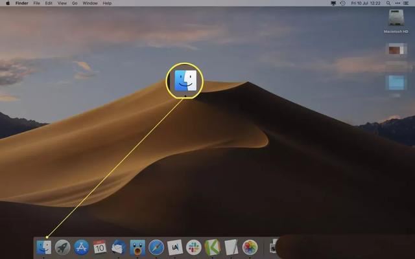Open the File menu

point(36,3)
